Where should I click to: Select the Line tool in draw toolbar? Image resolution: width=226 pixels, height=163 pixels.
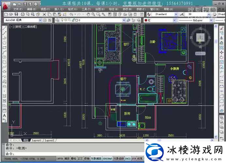point(5,28)
